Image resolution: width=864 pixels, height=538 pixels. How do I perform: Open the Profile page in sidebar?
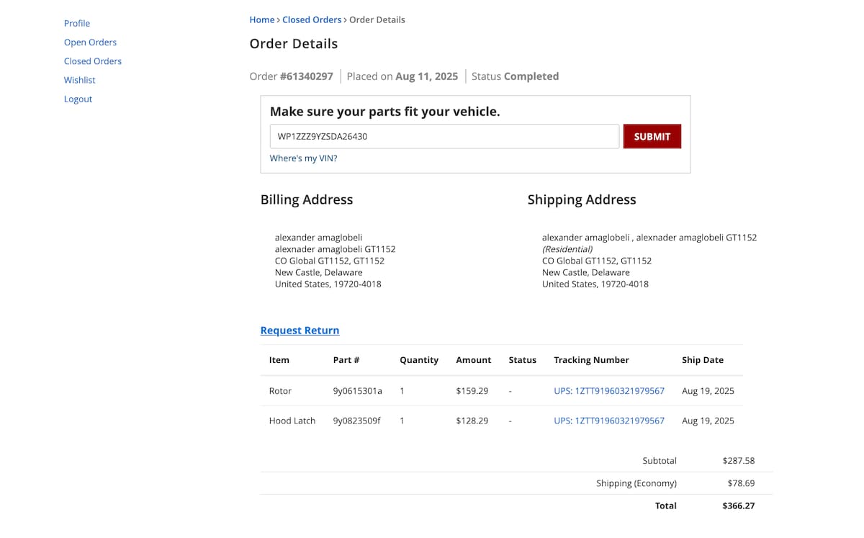(77, 23)
